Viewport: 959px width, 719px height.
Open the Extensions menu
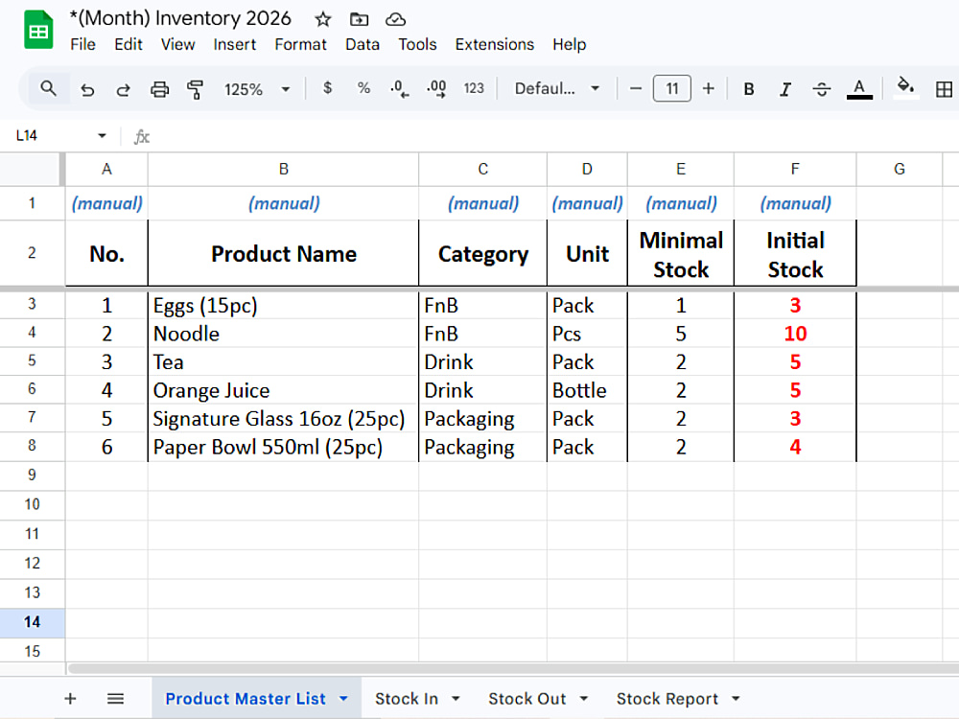494,45
